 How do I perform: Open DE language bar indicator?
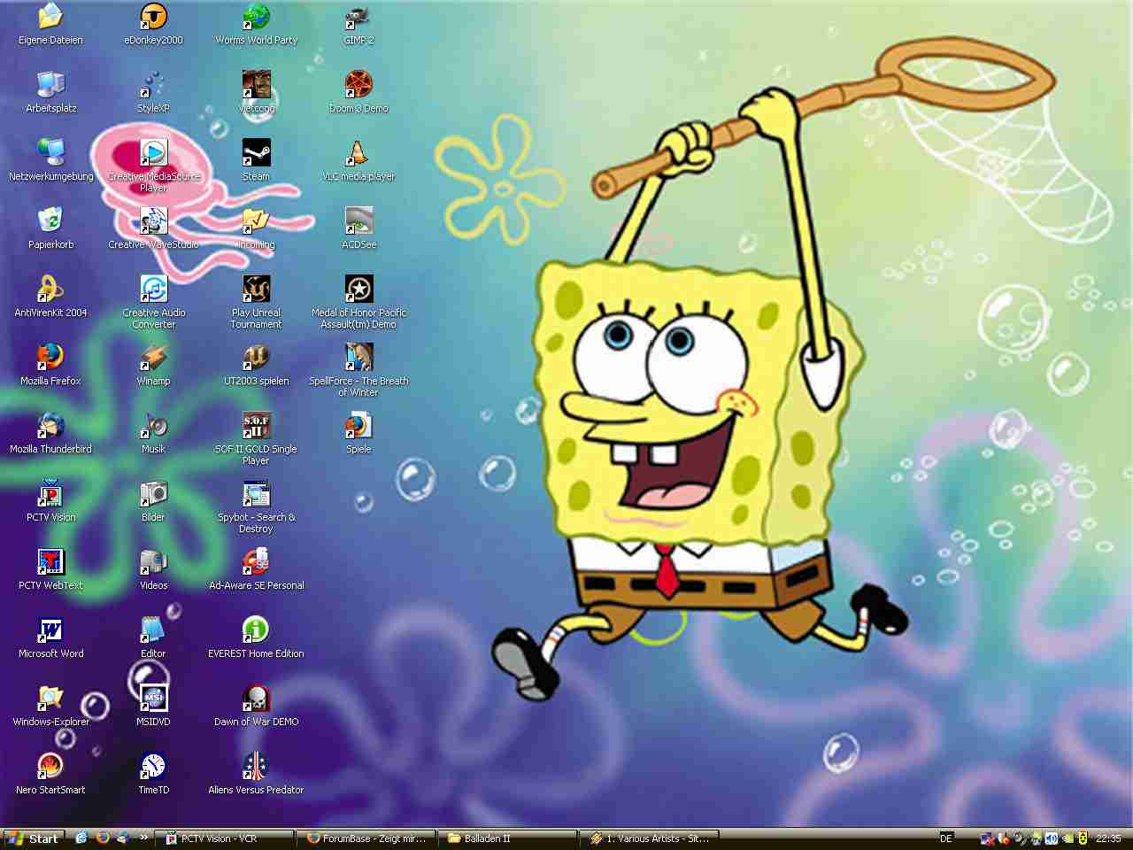pos(946,838)
